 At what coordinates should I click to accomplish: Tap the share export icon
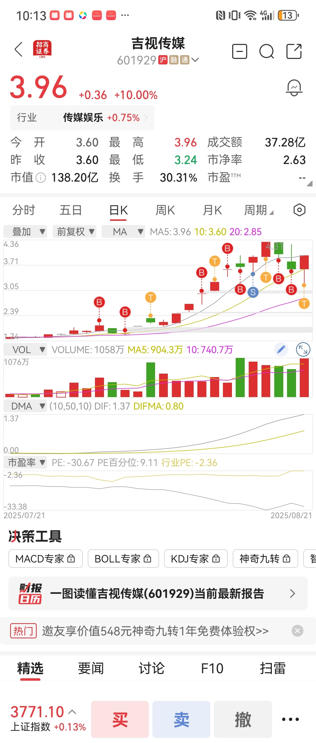[294, 51]
